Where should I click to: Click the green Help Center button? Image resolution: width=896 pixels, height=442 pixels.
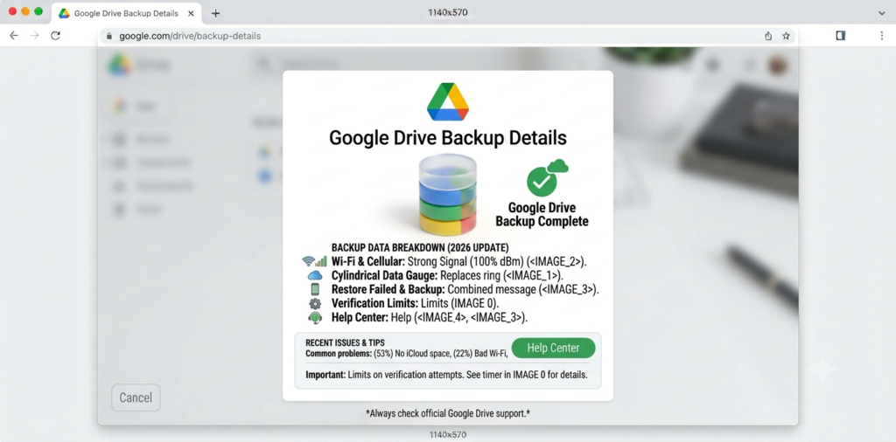(553, 348)
